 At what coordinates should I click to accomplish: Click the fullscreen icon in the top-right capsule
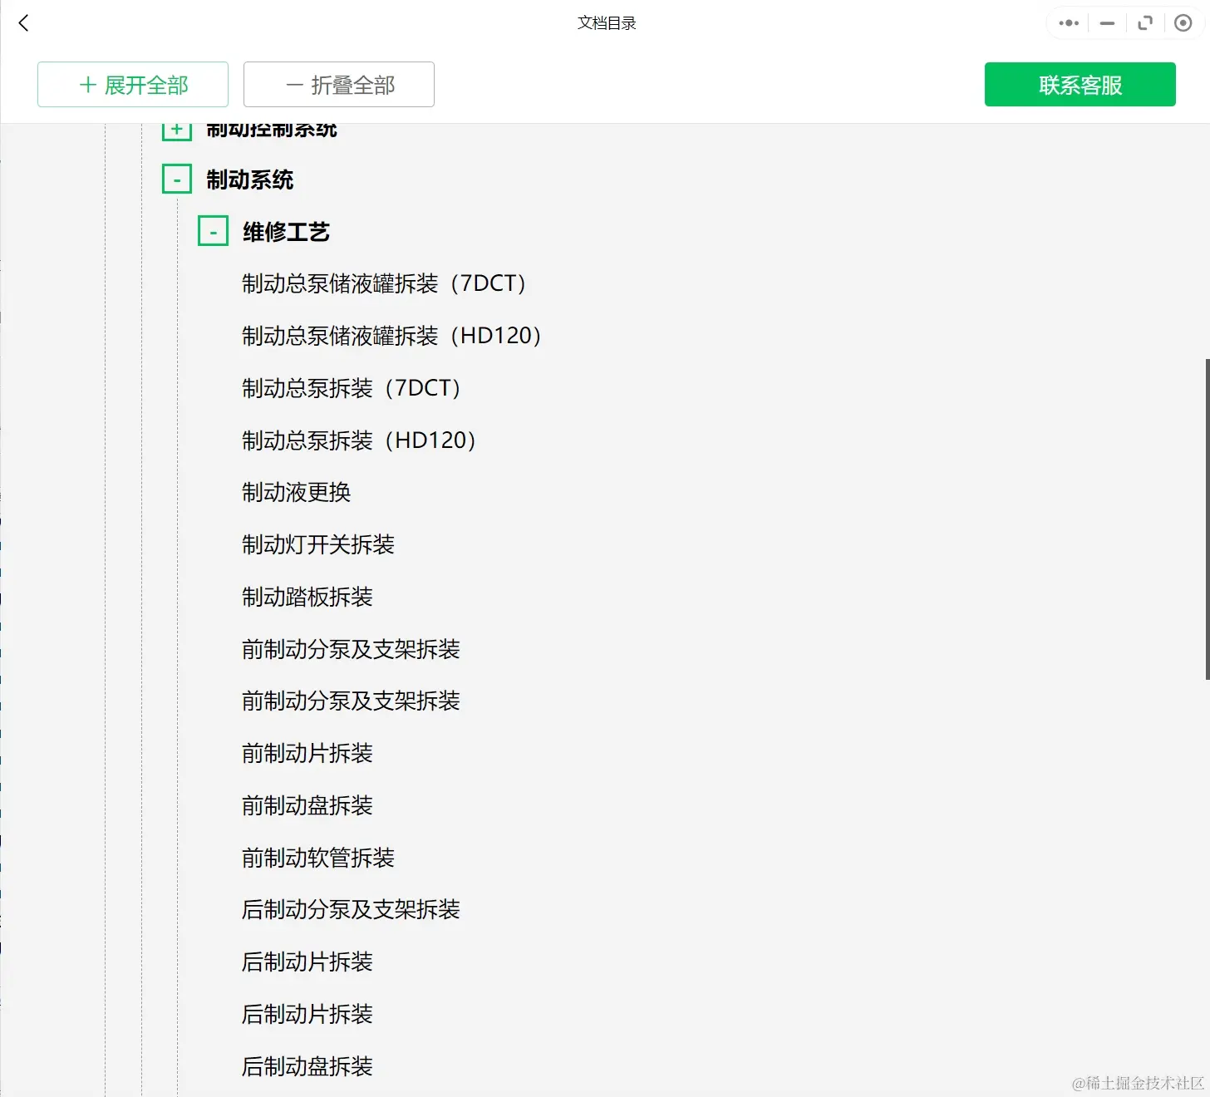pyautogui.click(x=1145, y=22)
